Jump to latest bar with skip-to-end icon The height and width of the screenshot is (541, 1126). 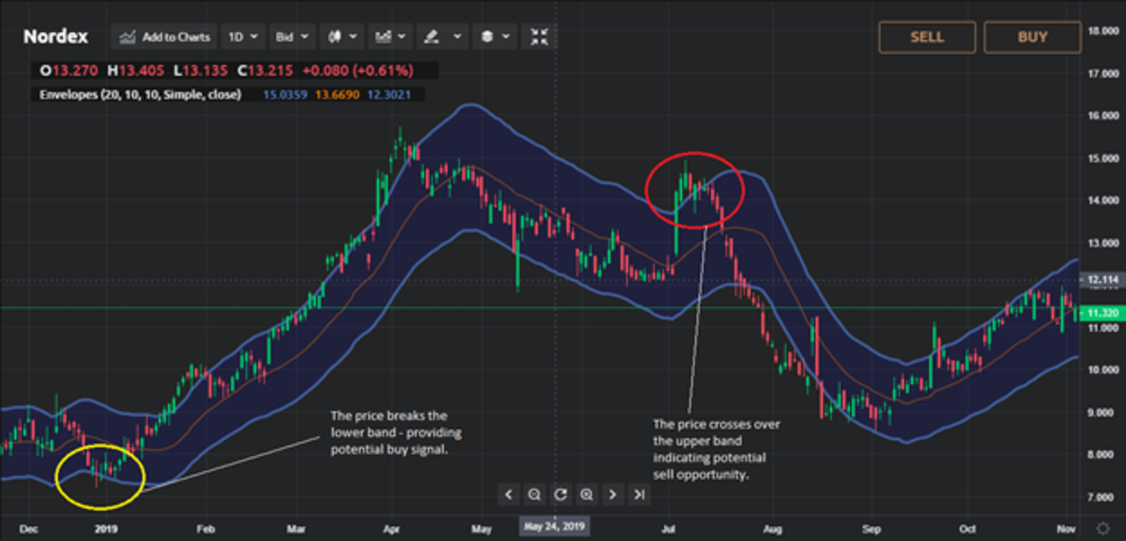(x=639, y=494)
